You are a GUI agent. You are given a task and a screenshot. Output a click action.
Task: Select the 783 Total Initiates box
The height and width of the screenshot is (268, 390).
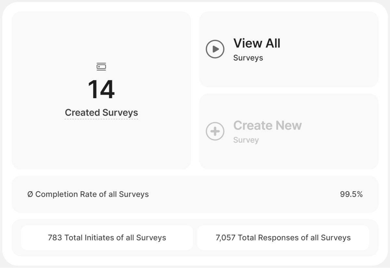tap(107, 238)
